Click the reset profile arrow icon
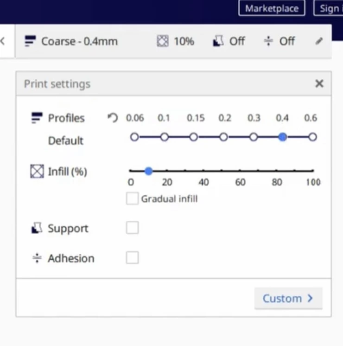The height and width of the screenshot is (346, 343). point(113,118)
